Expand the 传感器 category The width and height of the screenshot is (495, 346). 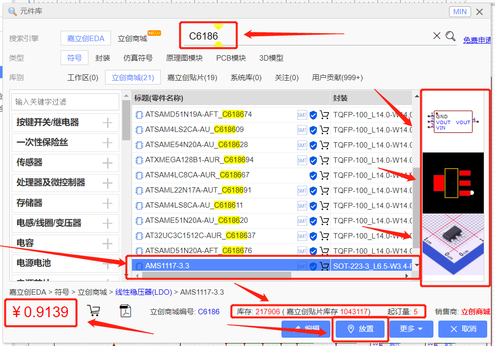click(x=108, y=162)
